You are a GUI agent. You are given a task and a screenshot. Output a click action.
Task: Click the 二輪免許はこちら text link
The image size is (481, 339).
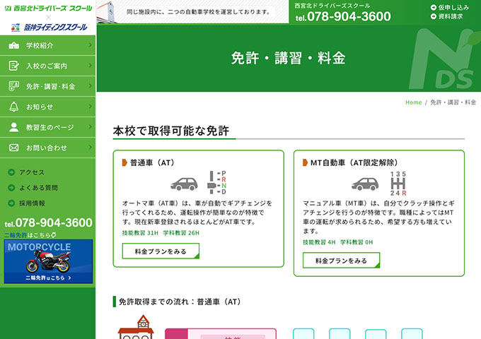[x=30, y=235]
